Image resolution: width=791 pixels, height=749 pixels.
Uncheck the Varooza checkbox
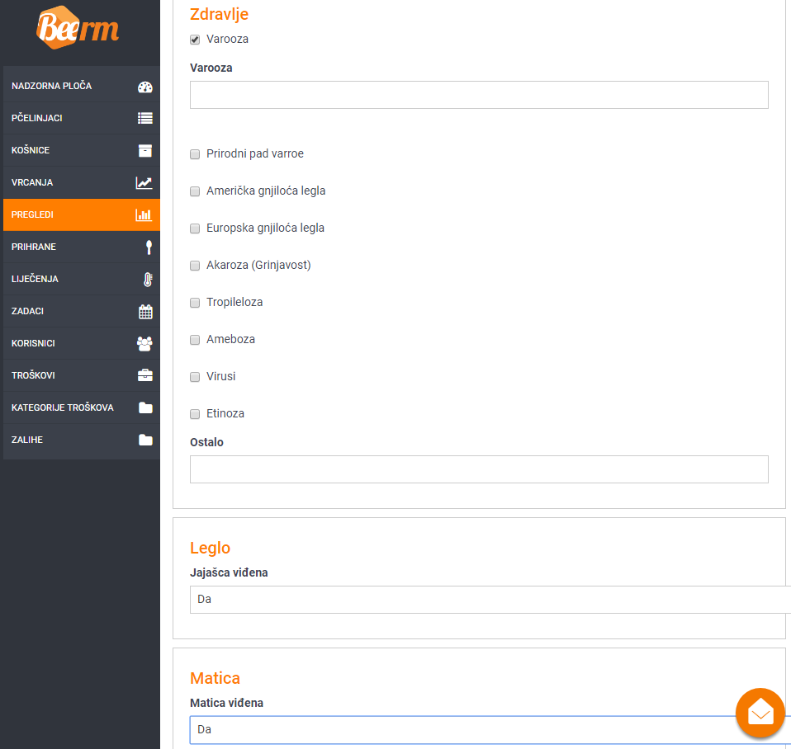point(195,40)
